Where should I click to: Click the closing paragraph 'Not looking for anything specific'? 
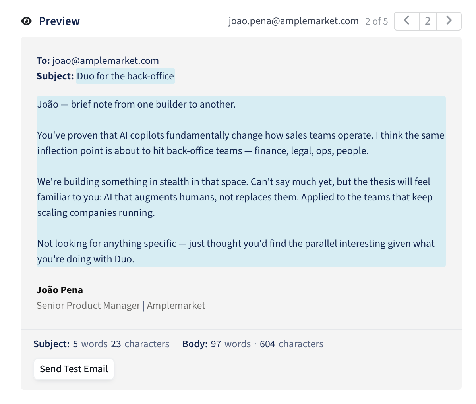tap(236, 251)
